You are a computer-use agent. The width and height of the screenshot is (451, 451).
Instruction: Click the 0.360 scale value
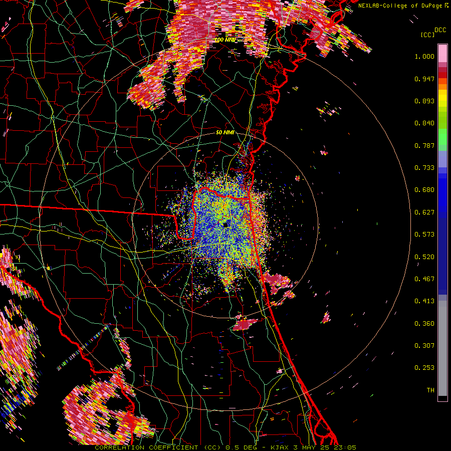424,324
